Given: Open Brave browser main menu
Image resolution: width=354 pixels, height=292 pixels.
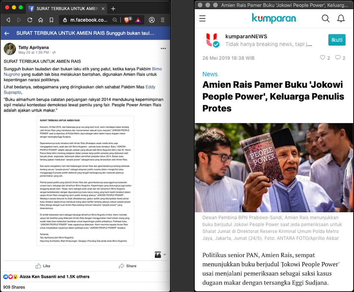Looking at the screenshot, I should [x=163, y=20].
